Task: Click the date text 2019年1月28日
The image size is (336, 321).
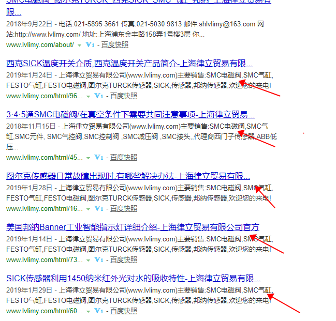Action: 29,188
